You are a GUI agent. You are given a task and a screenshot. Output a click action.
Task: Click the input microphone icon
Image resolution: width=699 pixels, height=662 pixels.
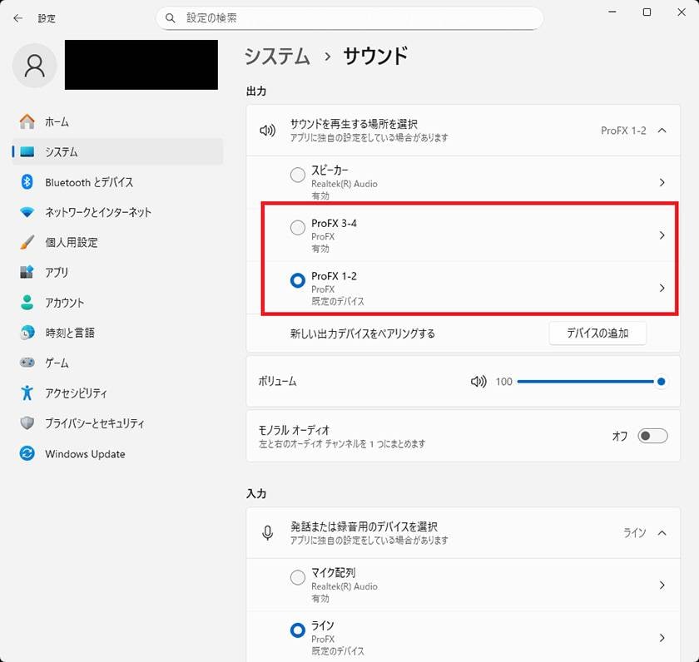point(267,533)
